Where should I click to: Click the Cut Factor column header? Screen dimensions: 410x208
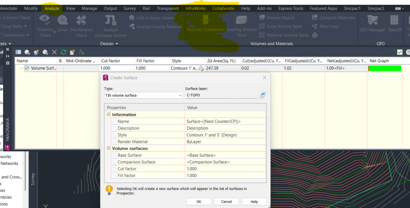pos(117,61)
